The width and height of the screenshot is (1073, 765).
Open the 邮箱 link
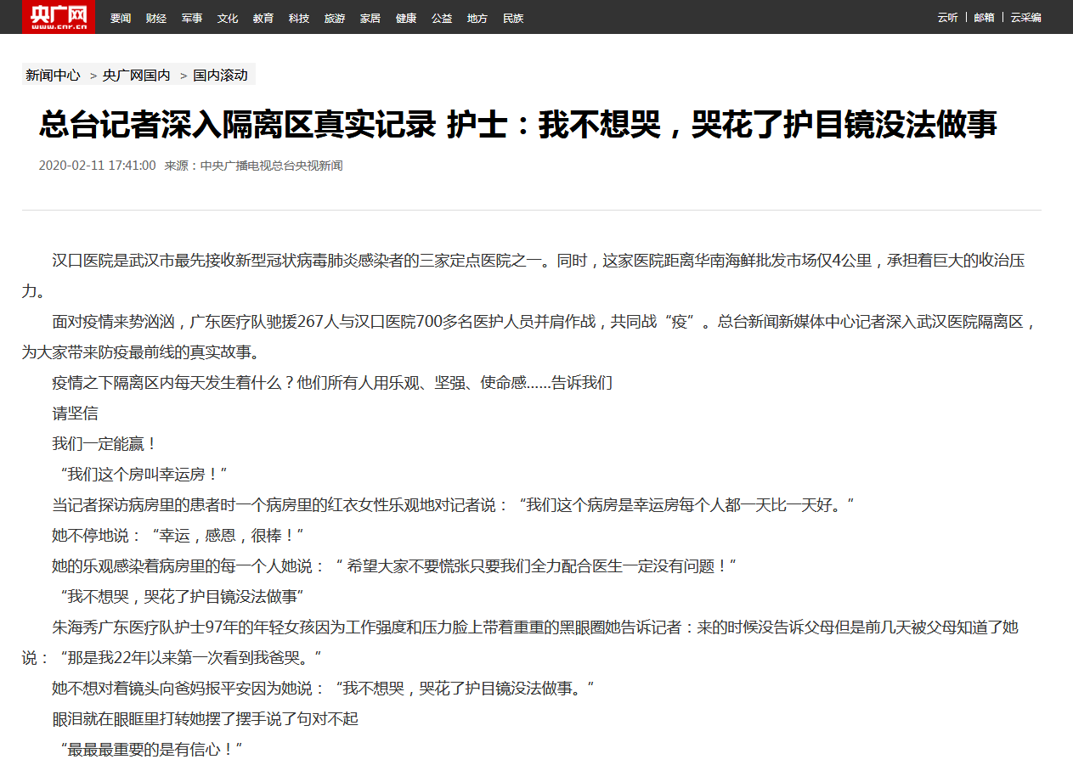[984, 18]
